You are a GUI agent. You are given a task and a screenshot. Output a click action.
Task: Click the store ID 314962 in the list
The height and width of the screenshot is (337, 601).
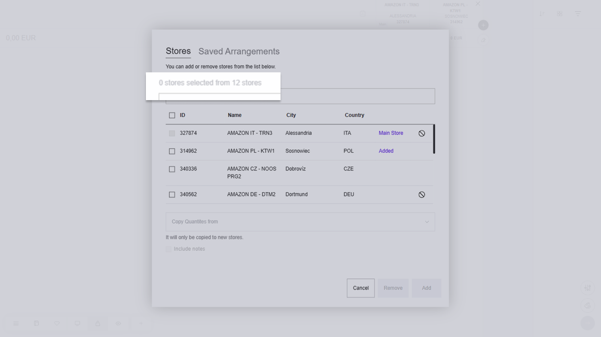[189, 151]
